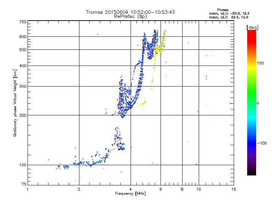This screenshot has width=275, height=206.
Task: Click the blue E-layer trace cluster near 3.5 MHz, 140 km
Action: (119, 139)
